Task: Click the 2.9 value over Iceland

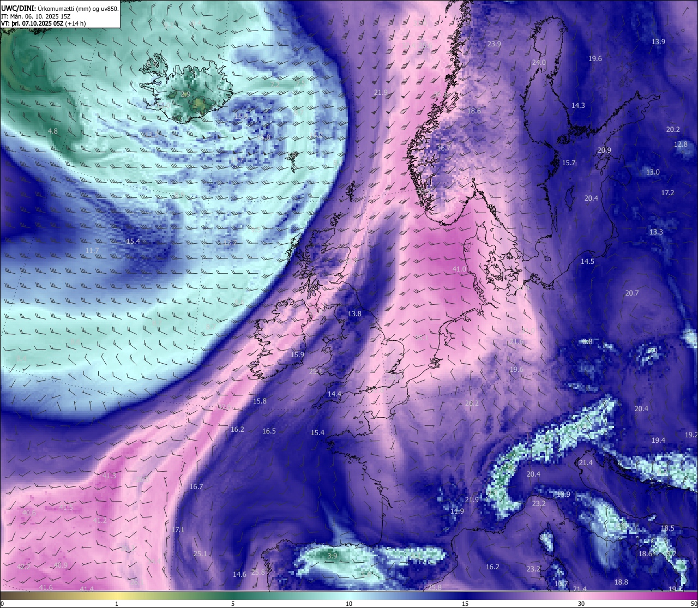Action: click(x=185, y=94)
